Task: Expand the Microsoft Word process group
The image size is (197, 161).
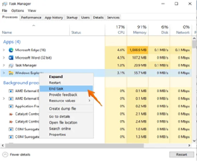Action: [x=4, y=58]
